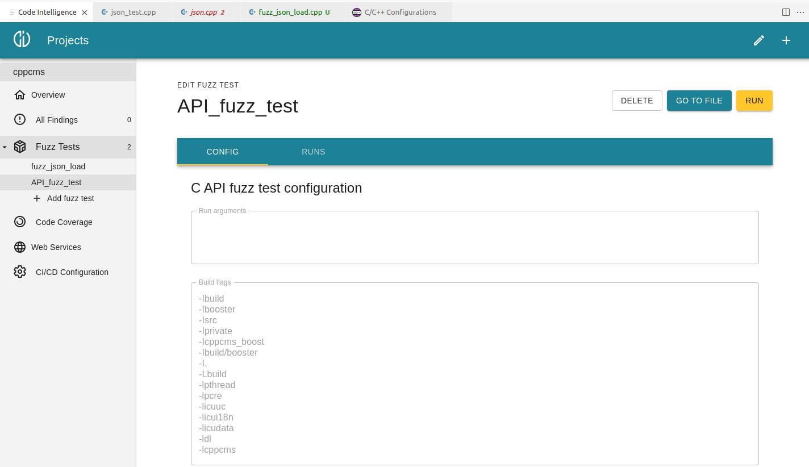Click the -lpthread build flag line
The image size is (809, 467).
pos(217,385)
